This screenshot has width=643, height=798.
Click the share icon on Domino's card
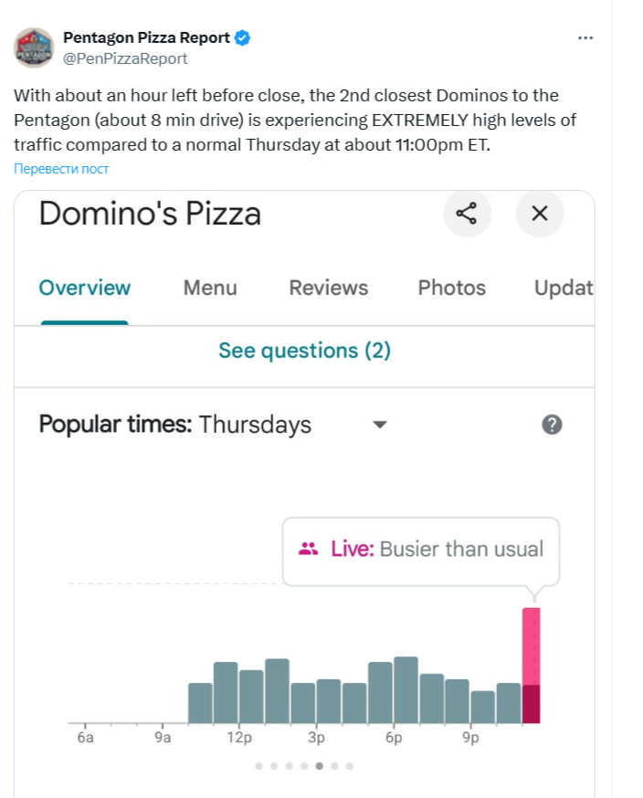tap(467, 215)
